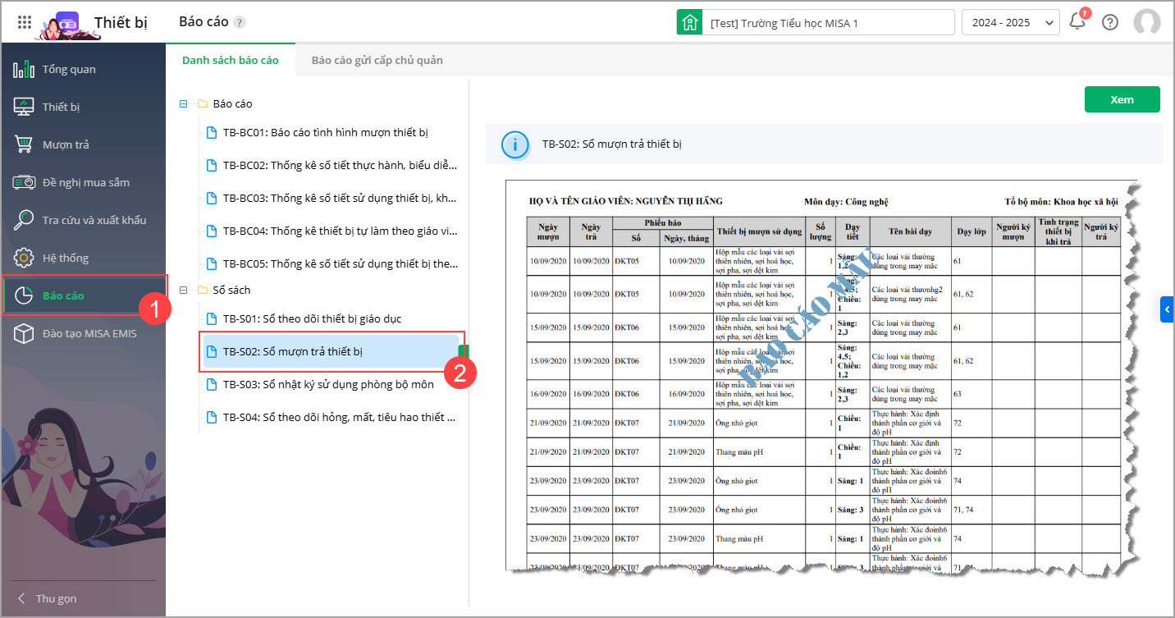The height and width of the screenshot is (618, 1175).
Task: Click the green Xem button
Action: coord(1122,99)
